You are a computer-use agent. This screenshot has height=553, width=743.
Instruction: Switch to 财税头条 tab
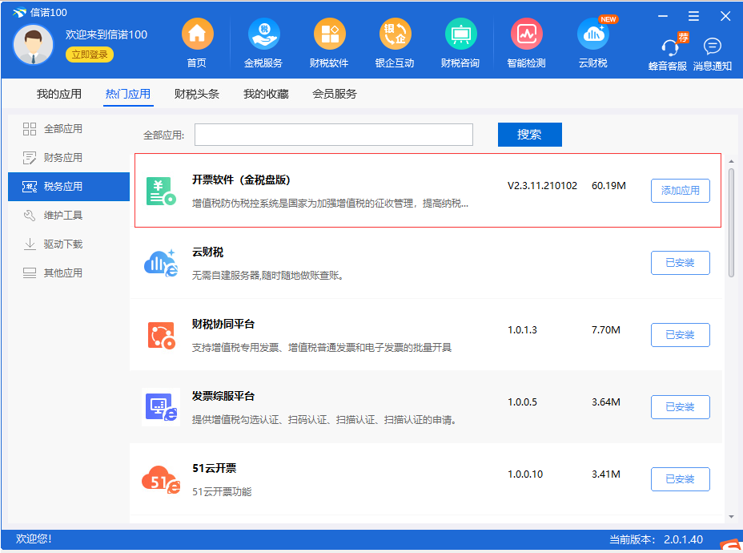point(197,94)
